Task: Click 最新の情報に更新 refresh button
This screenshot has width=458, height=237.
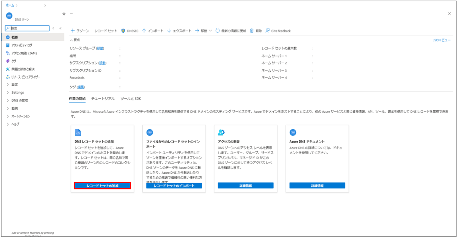Action: pos(231,31)
